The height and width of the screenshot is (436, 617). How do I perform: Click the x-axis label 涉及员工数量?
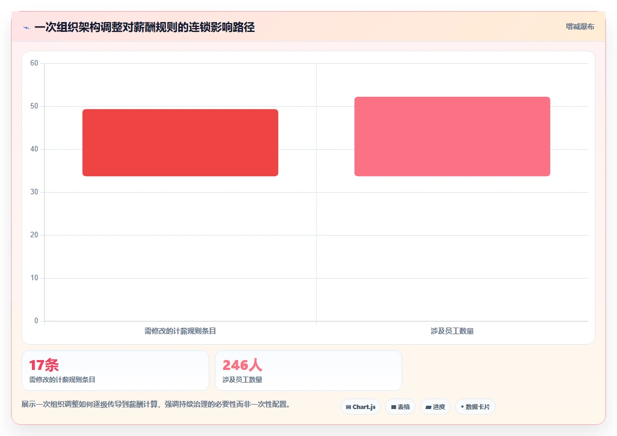pyautogui.click(x=452, y=331)
